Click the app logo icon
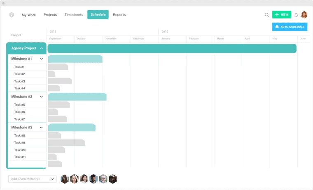 coord(12,15)
